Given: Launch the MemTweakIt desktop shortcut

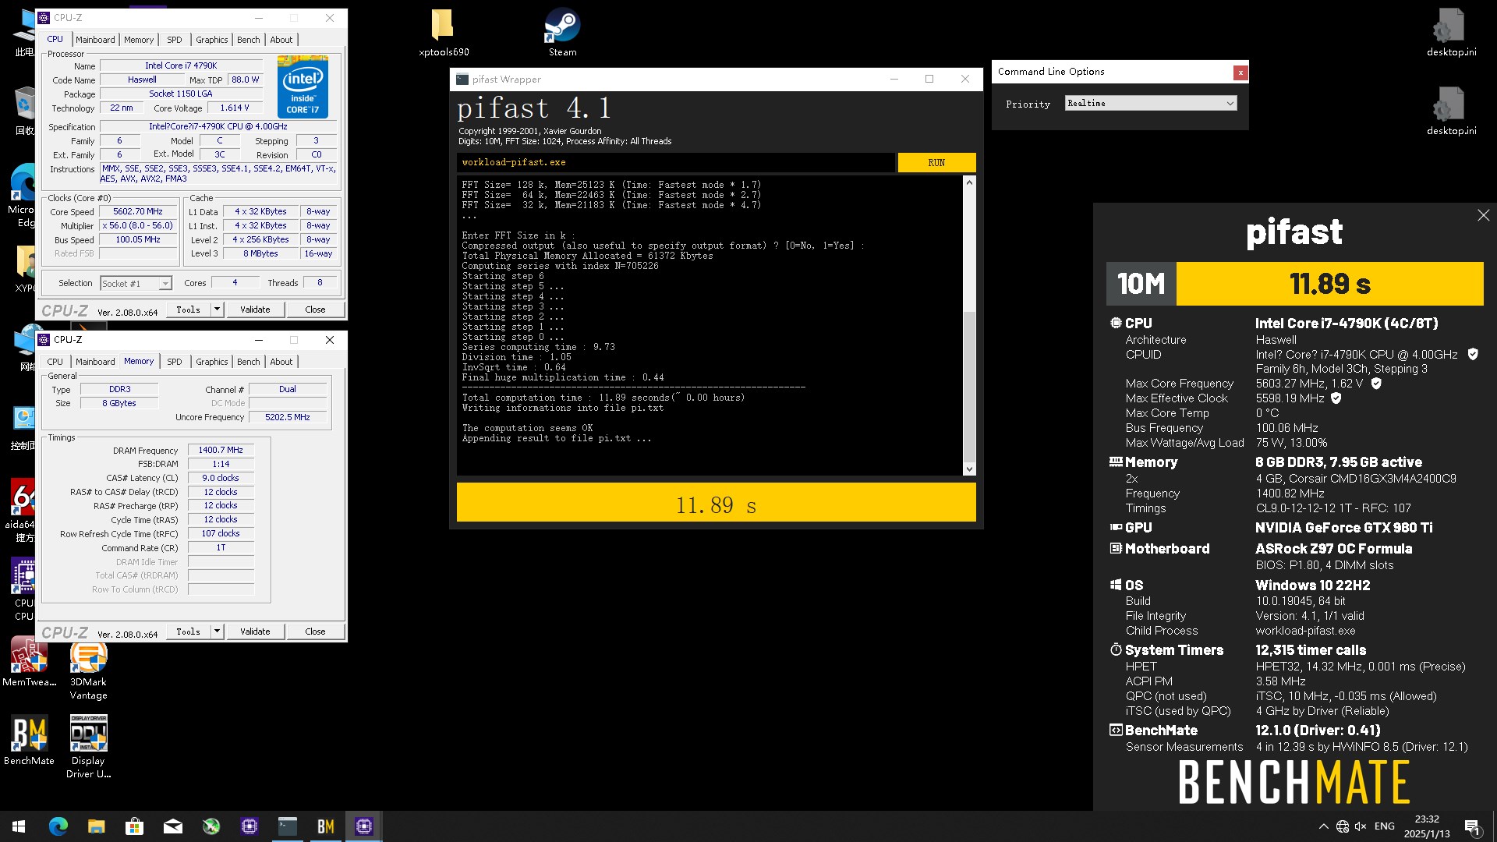Looking at the screenshot, I should pyautogui.click(x=29, y=662).
